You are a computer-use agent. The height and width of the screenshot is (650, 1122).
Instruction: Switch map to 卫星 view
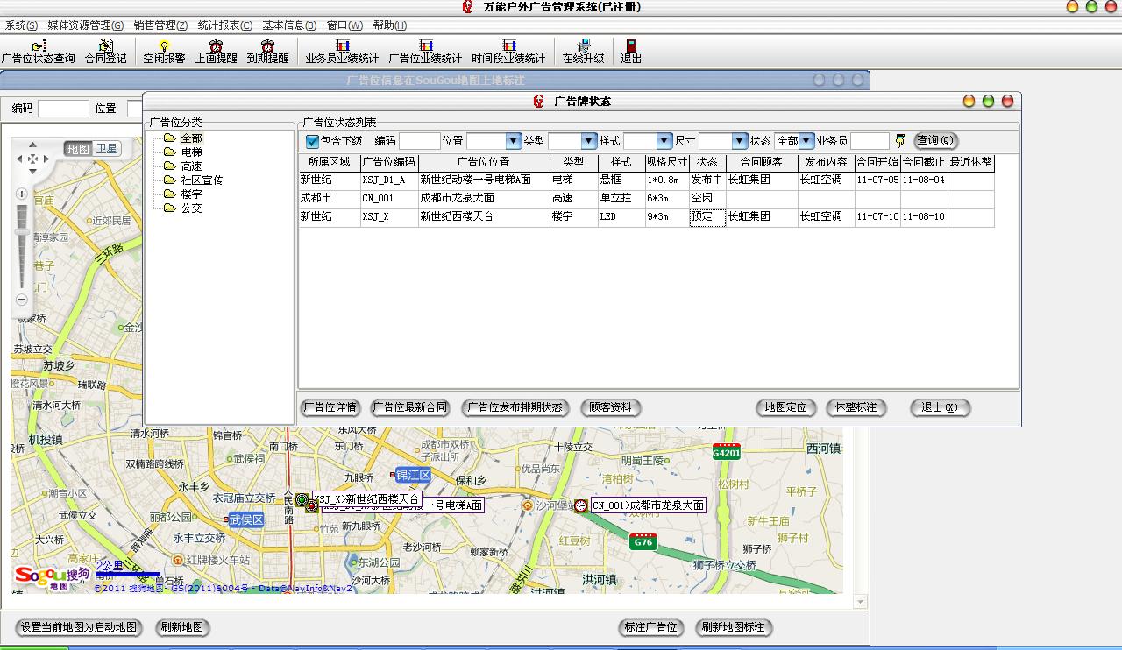click(x=106, y=150)
